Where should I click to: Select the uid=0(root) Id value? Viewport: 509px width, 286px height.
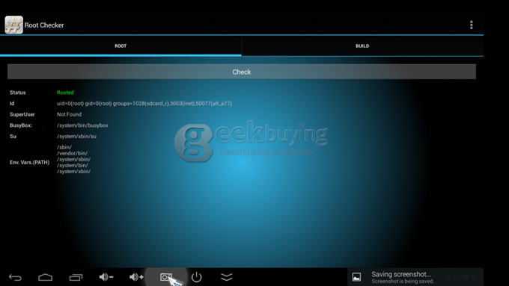click(x=144, y=103)
